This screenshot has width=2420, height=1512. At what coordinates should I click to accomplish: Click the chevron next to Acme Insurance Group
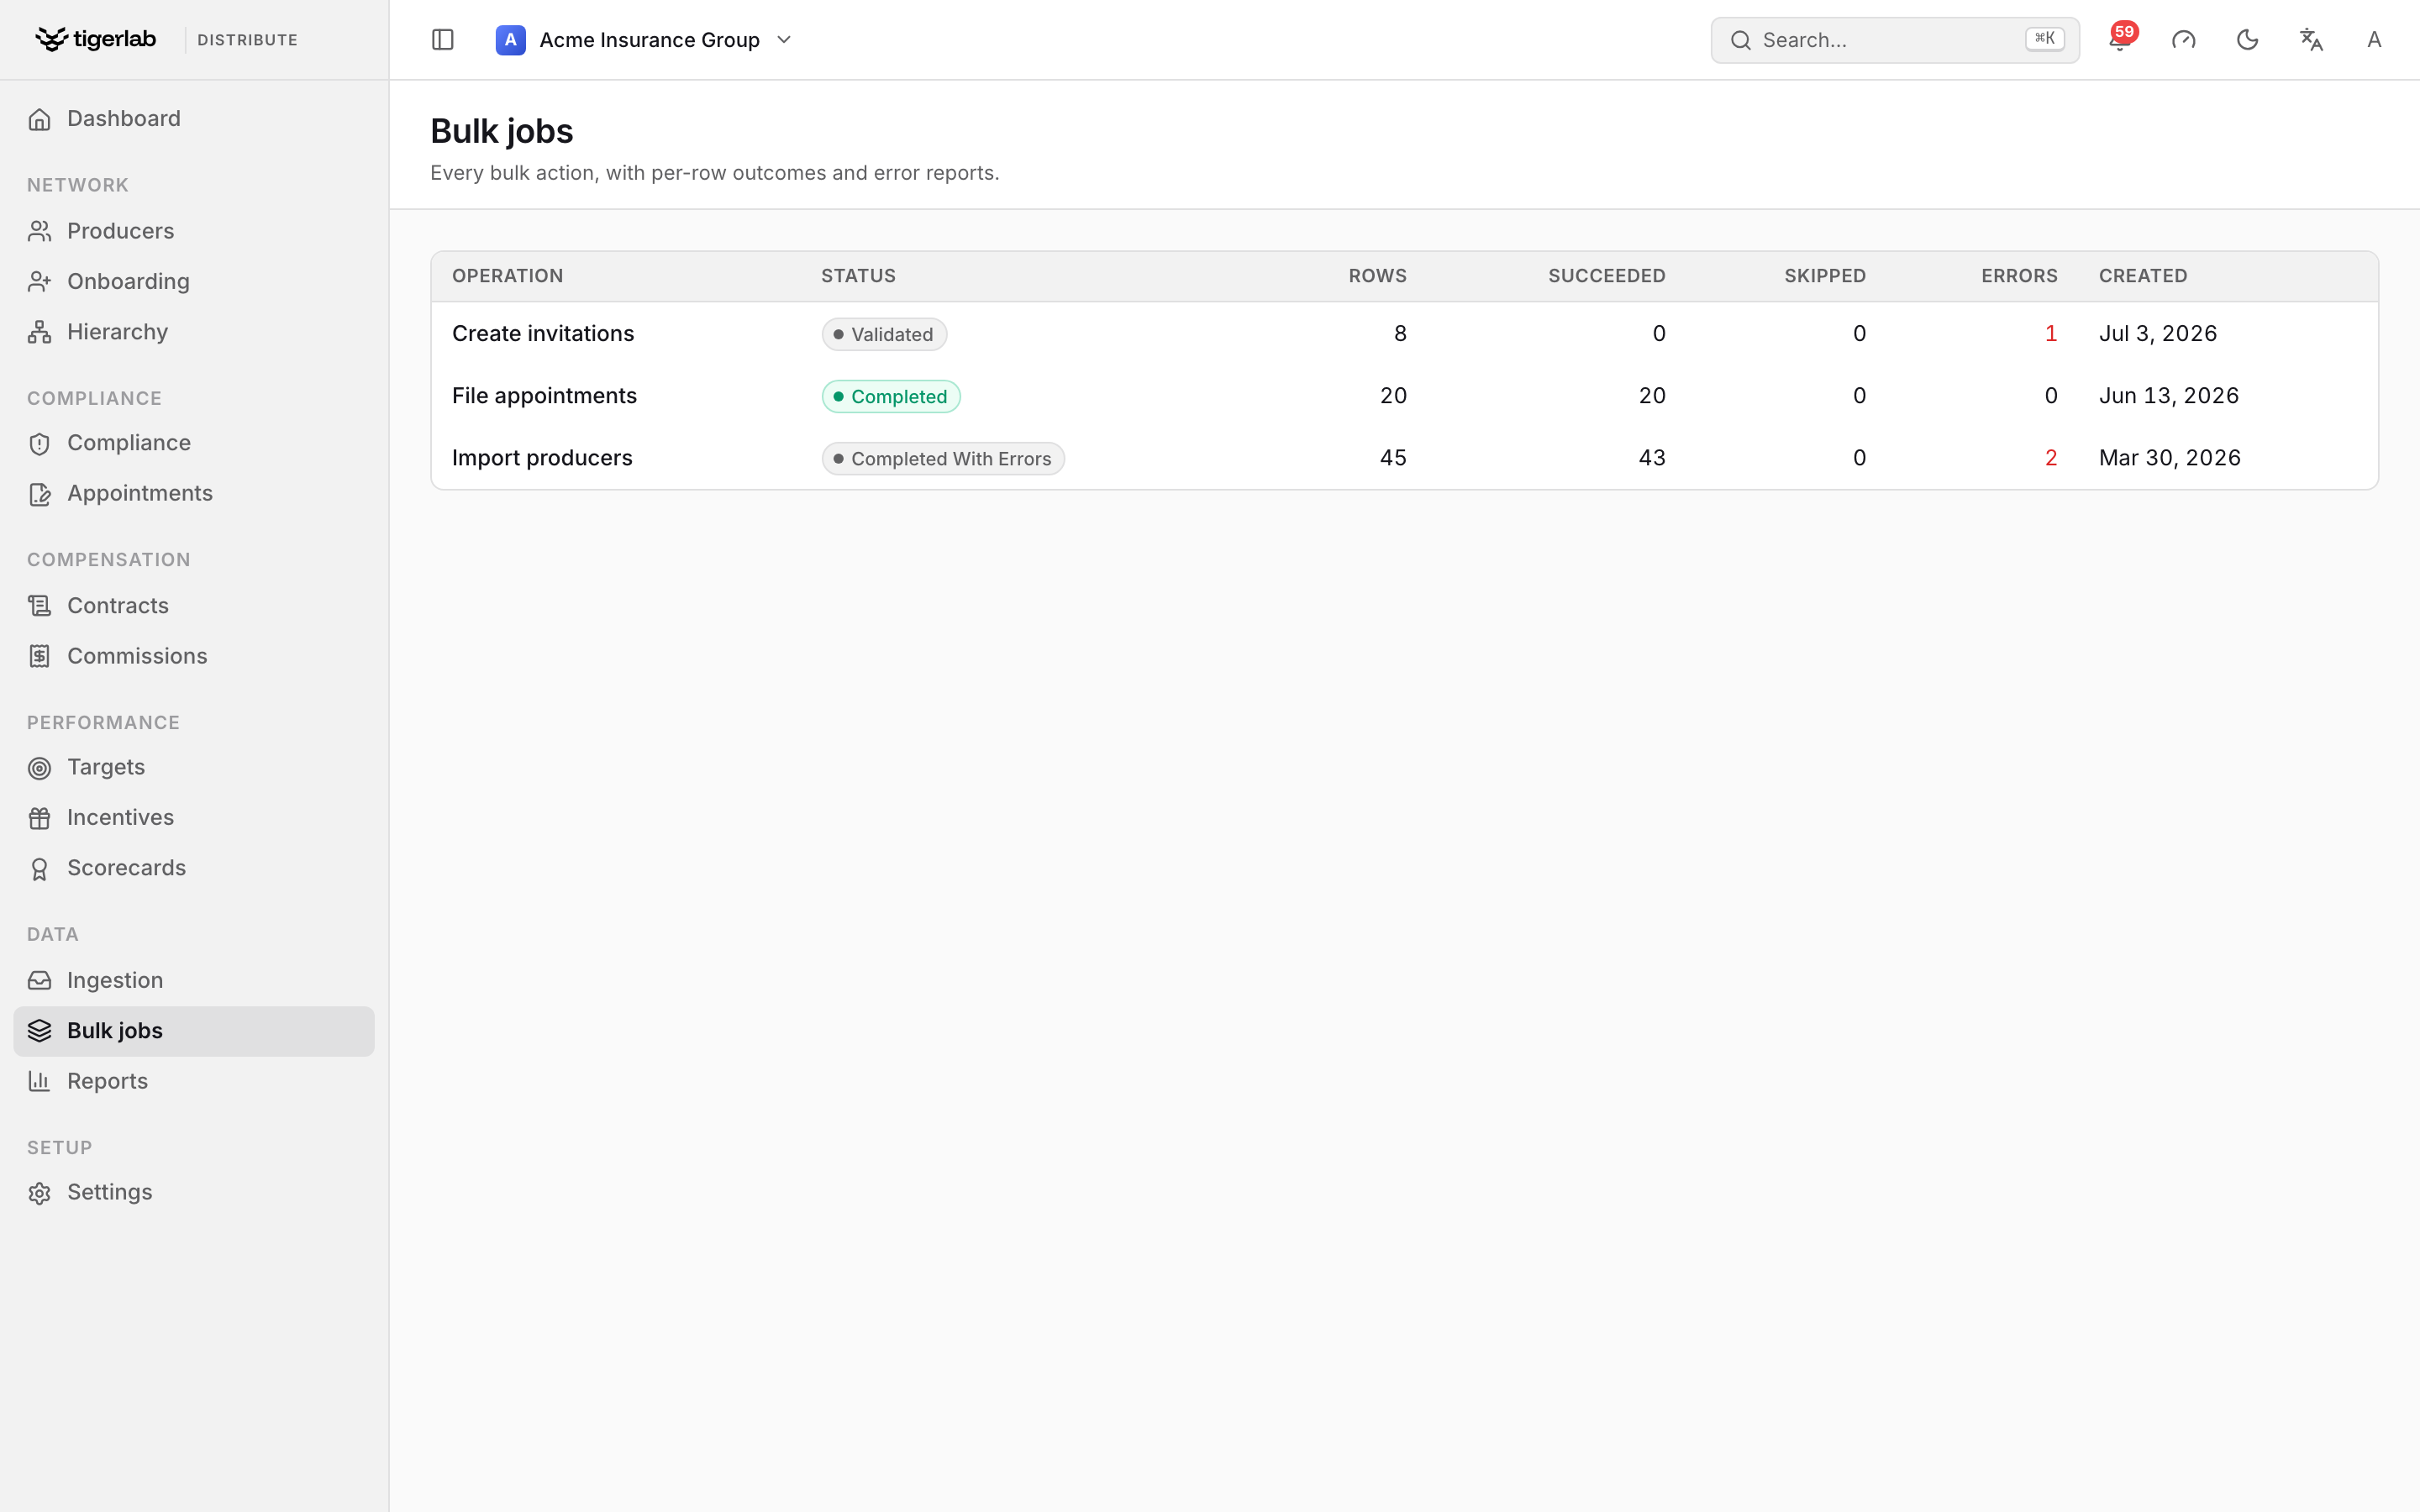tap(784, 40)
